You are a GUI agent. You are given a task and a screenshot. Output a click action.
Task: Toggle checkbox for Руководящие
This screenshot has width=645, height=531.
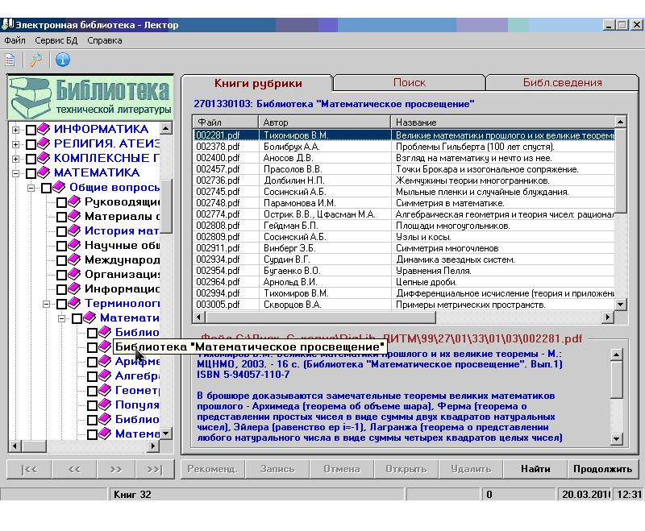coord(62,202)
